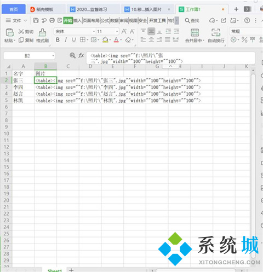Open the font name 宋体 dropdown
This screenshot has height=272, width=263.
pyautogui.click(x=94, y=32)
